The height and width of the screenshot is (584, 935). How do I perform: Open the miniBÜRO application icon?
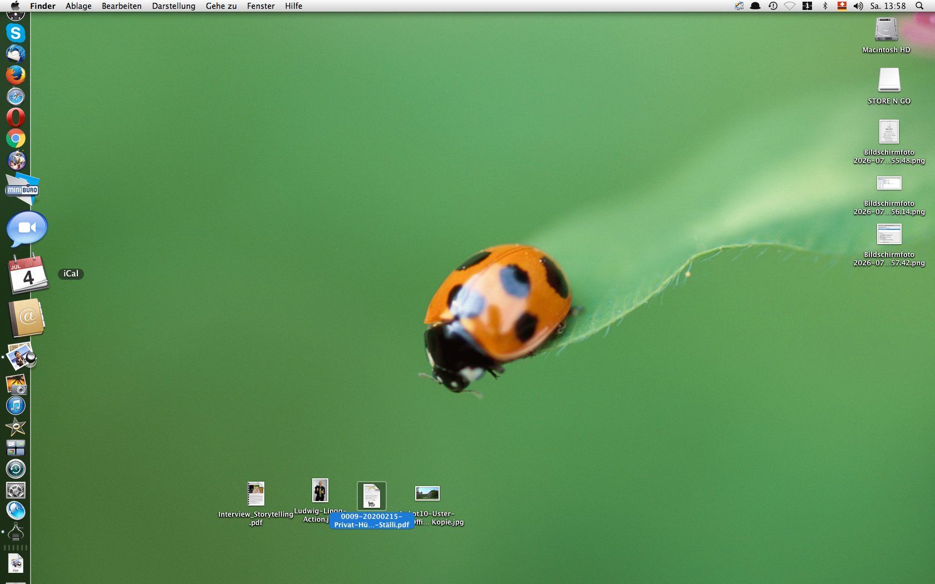tap(22, 189)
